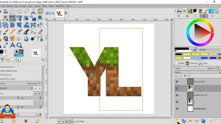221x124 pixels.
Task: Select the Shear tool
Action: (40, 18)
